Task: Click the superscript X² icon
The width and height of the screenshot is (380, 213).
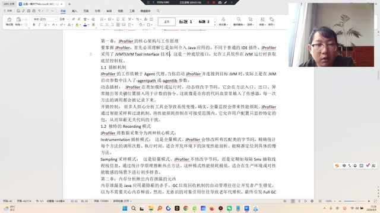Action: tap(61, 25)
